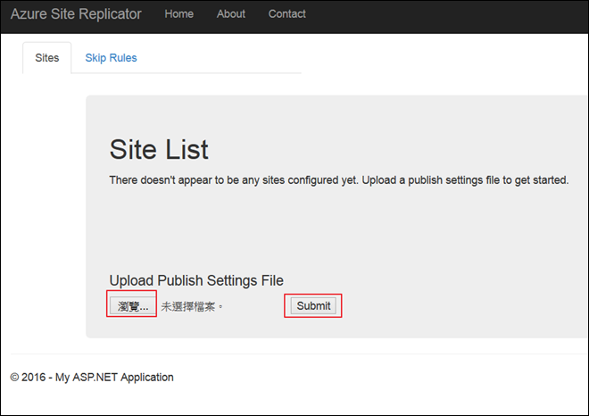Open the Contact page link
This screenshot has height=416, width=589.
(x=286, y=14)
